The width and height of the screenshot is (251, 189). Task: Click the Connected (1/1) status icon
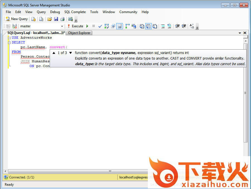pyautogui.click(x=6, y=177)
